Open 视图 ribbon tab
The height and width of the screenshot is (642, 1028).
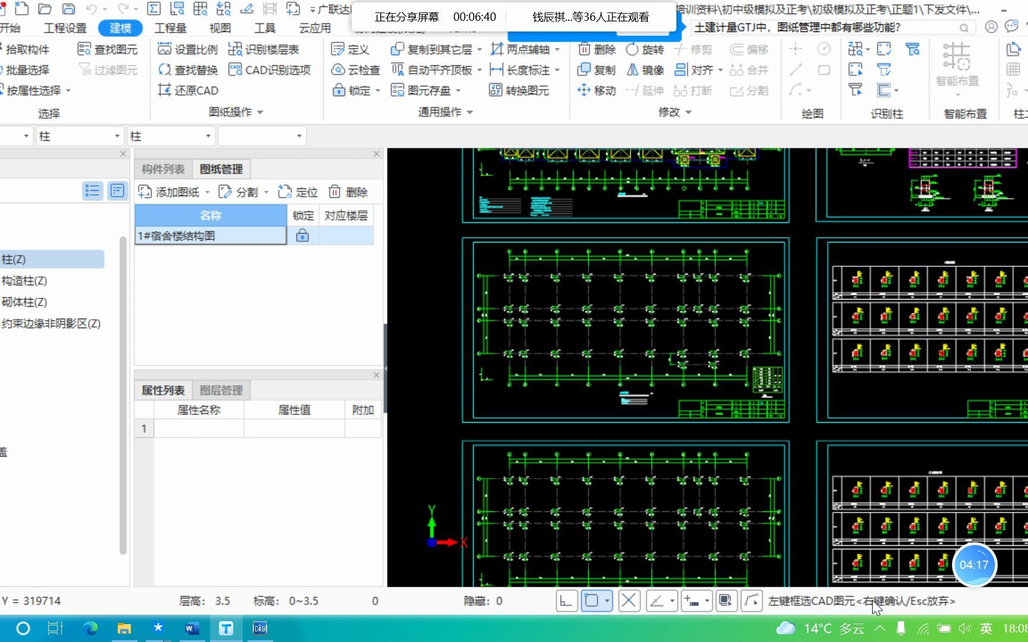(220, 28)
